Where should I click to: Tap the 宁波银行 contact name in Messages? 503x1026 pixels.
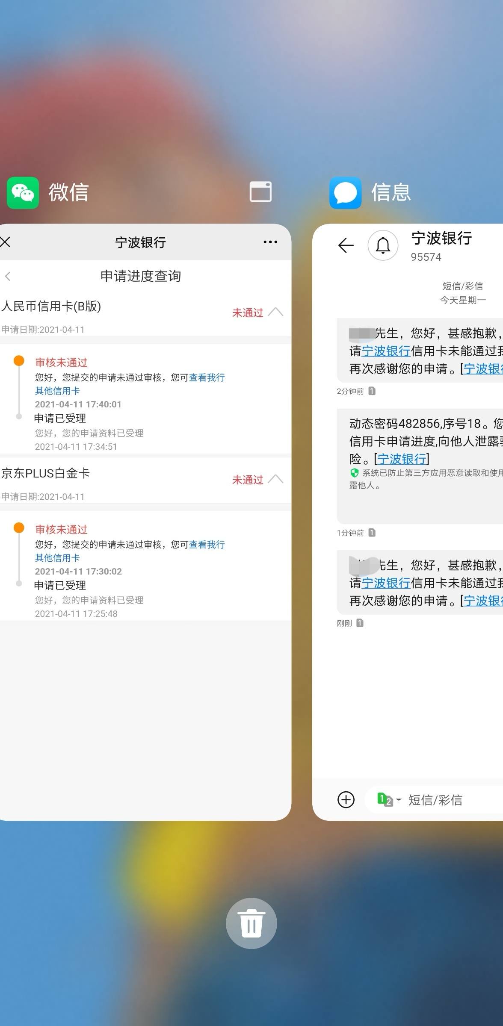tap(441, 238)
